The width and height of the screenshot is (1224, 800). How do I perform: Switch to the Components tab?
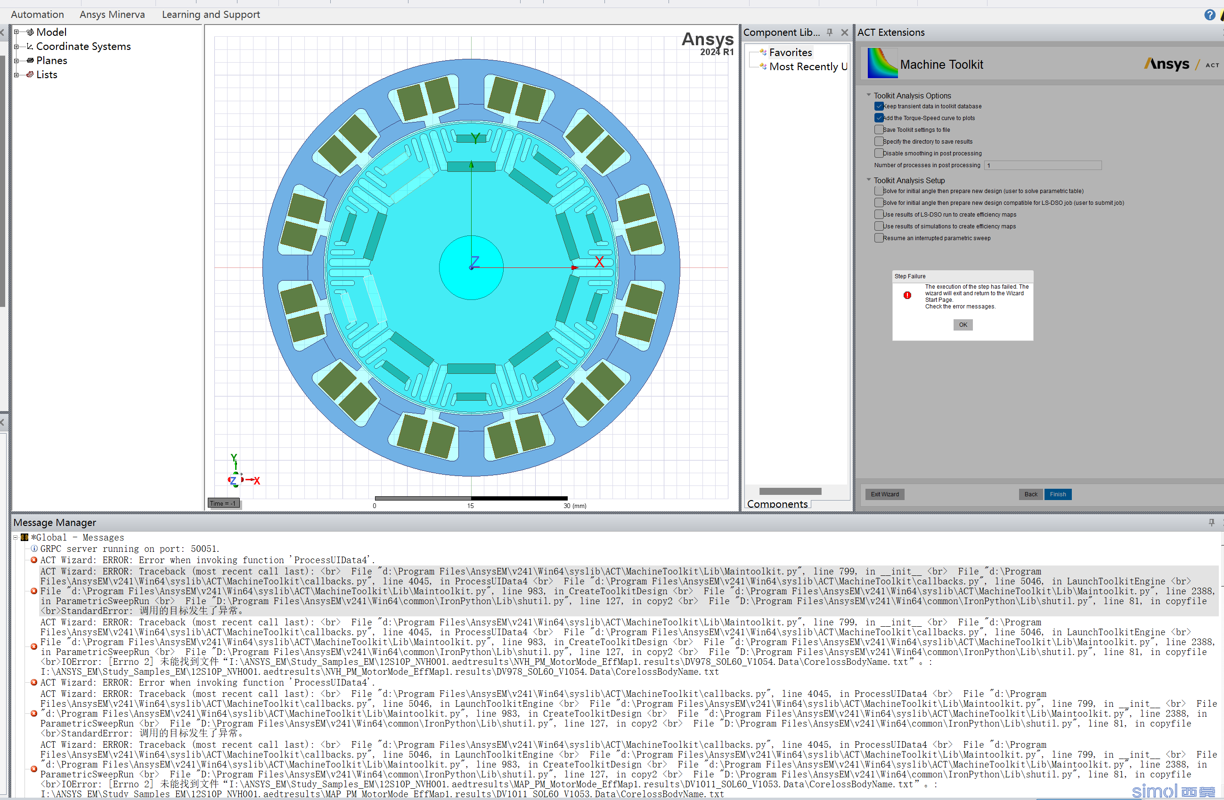pyautogui.click(x=777, y=504)
